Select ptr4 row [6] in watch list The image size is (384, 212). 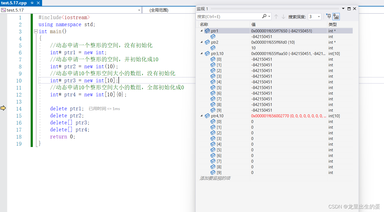(x=275, y=155)
